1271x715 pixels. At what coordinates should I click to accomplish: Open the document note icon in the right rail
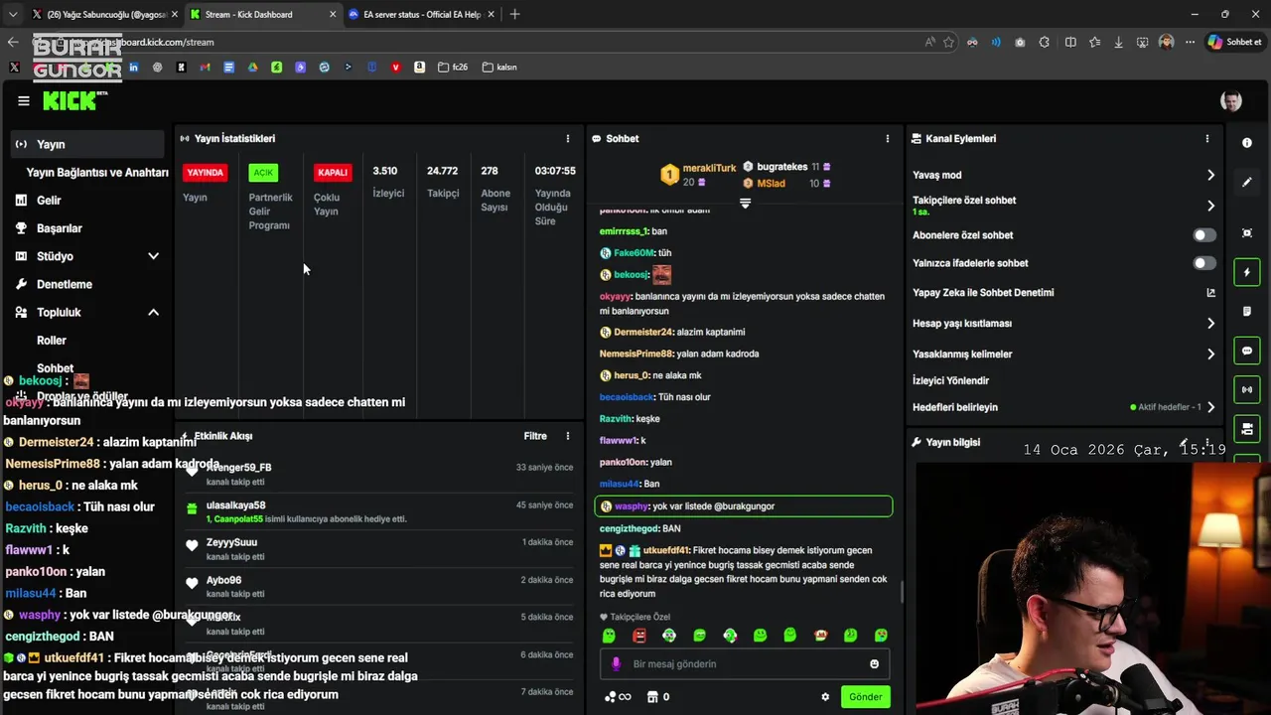click(1247, 311)
